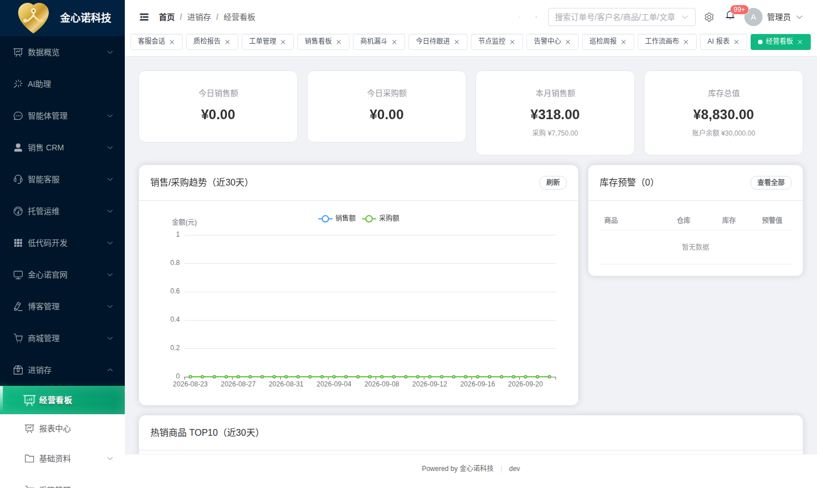Click the 库存总值 ¥8,830.00 card
817x488 pixels.
[x=723, y=113]
